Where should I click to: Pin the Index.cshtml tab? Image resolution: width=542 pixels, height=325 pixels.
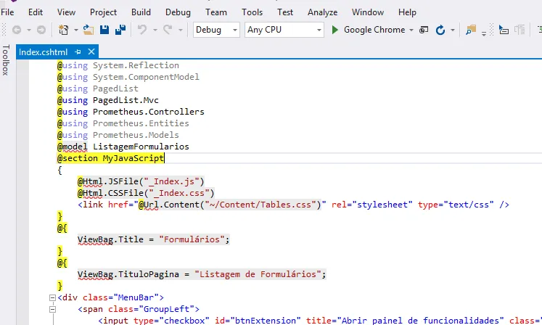78,52
